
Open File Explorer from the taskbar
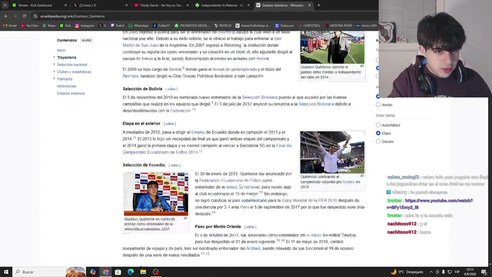click(143, 272)
